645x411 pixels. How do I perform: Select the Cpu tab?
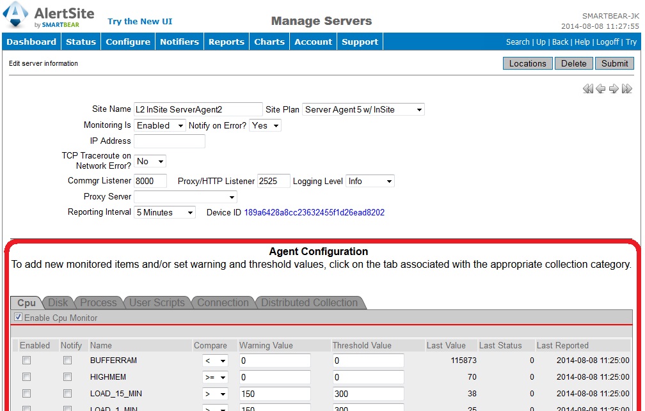26,303
